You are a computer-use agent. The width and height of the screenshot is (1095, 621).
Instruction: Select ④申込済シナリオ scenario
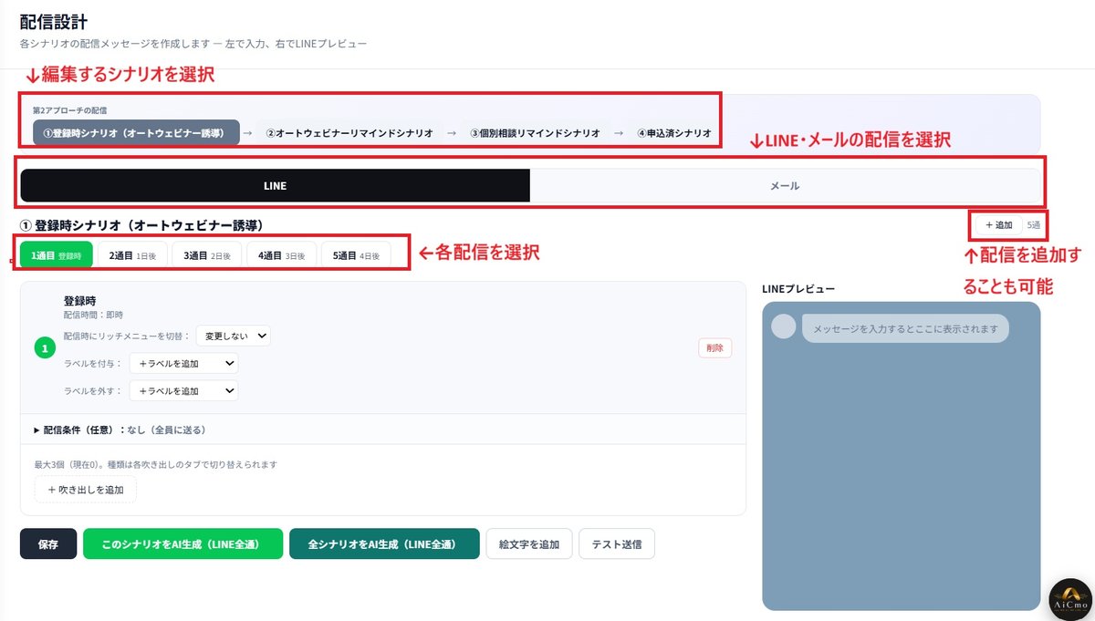pyautogui.click(x=673, y=133)
